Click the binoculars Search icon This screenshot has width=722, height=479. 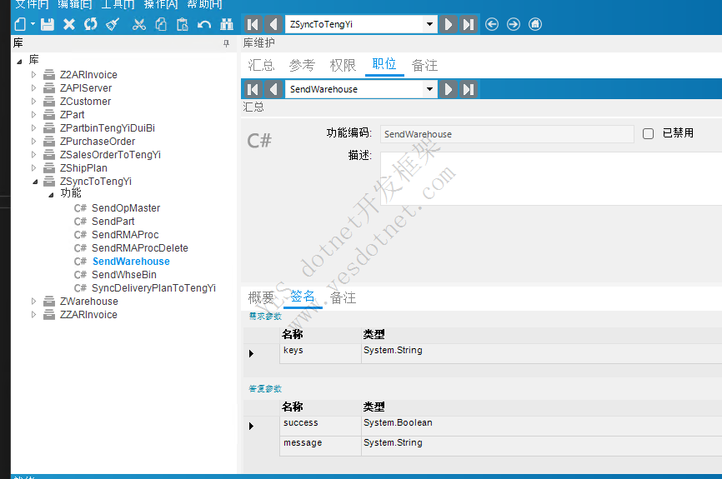pos(226,24)
